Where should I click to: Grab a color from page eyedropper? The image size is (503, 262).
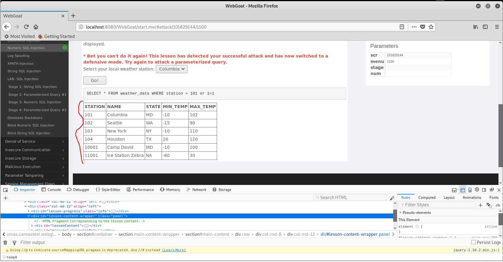pos(392,198)
